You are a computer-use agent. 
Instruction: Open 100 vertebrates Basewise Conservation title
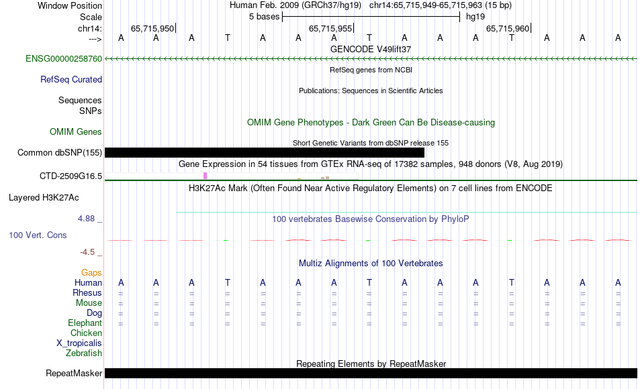point(371,219)
